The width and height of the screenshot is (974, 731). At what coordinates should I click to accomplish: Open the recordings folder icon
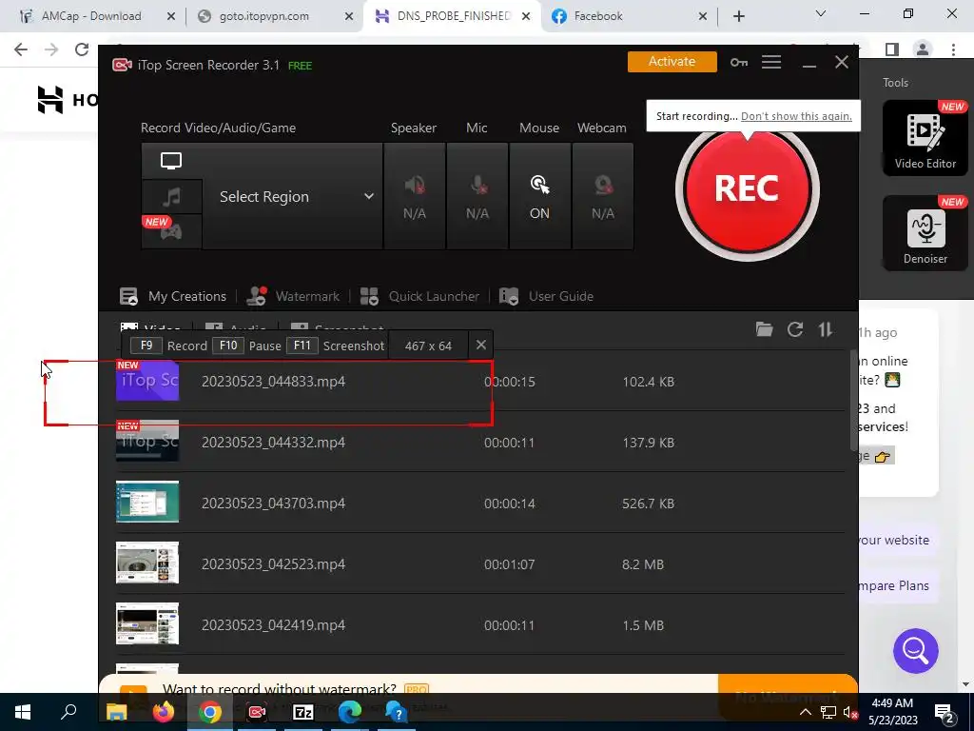click(764, 329)
